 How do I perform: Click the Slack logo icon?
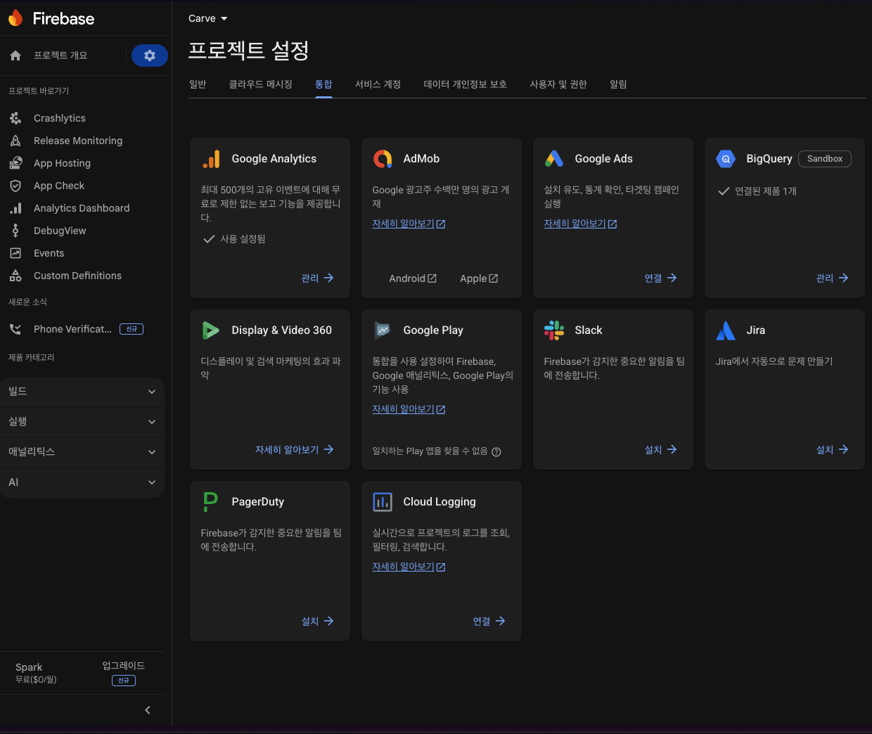point(554,330)
